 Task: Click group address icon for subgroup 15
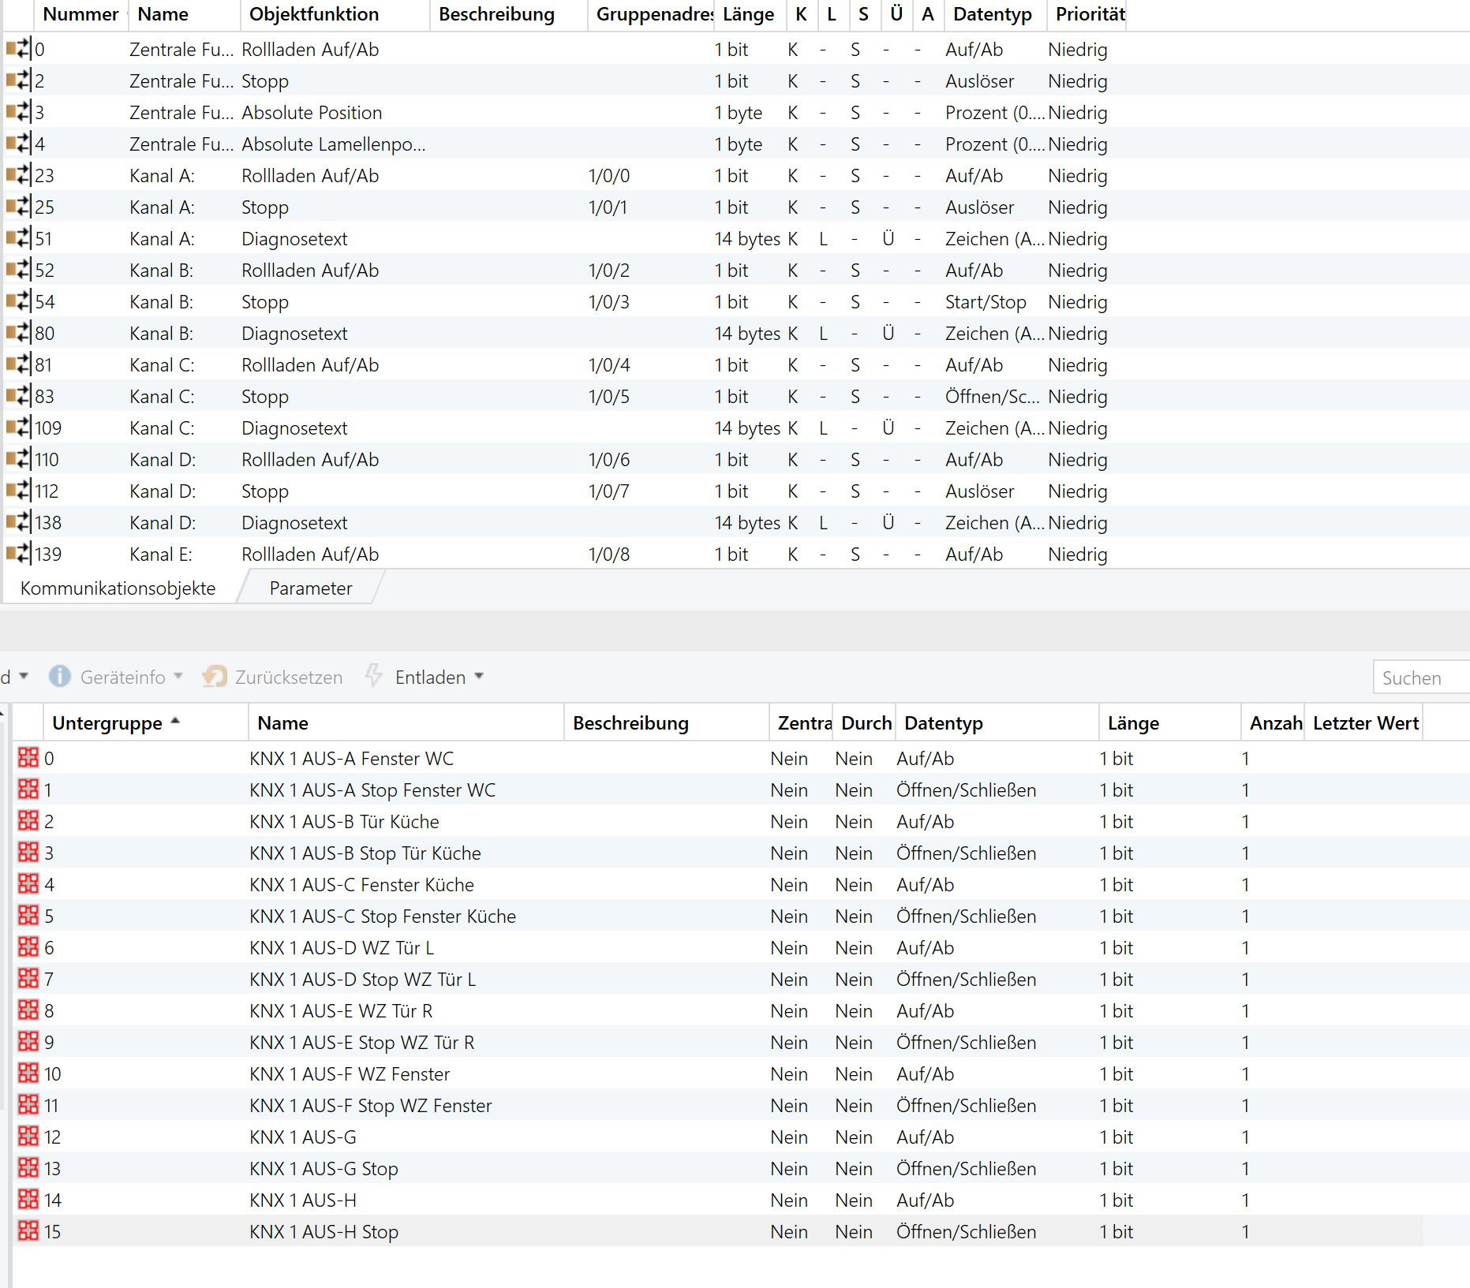pos(28,1231)
